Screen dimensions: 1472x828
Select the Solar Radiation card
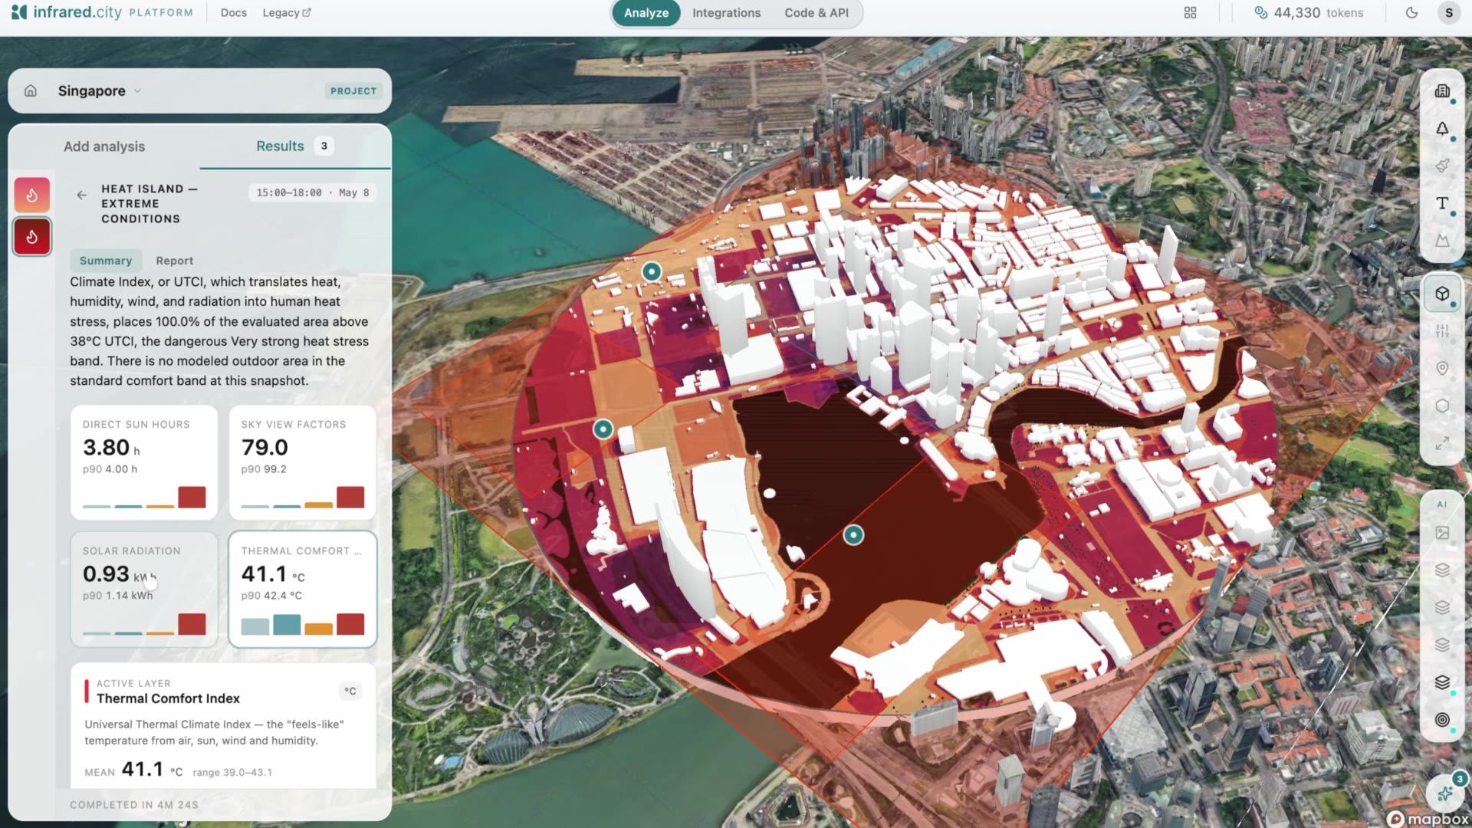144,589
